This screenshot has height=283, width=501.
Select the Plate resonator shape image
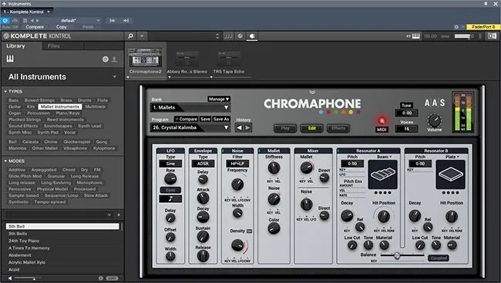pos(450,175)
